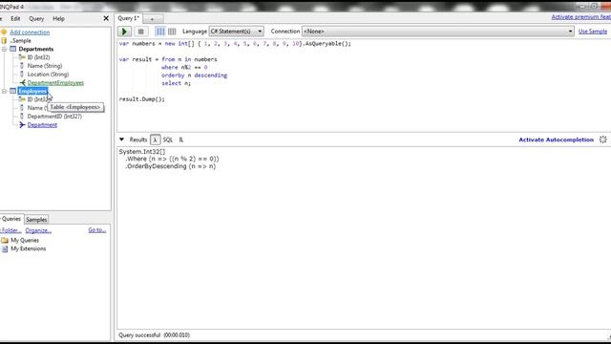The height and width of the screenshot is (344, 611).
Task: Open the Language dropdown
Action: [236, 32]
